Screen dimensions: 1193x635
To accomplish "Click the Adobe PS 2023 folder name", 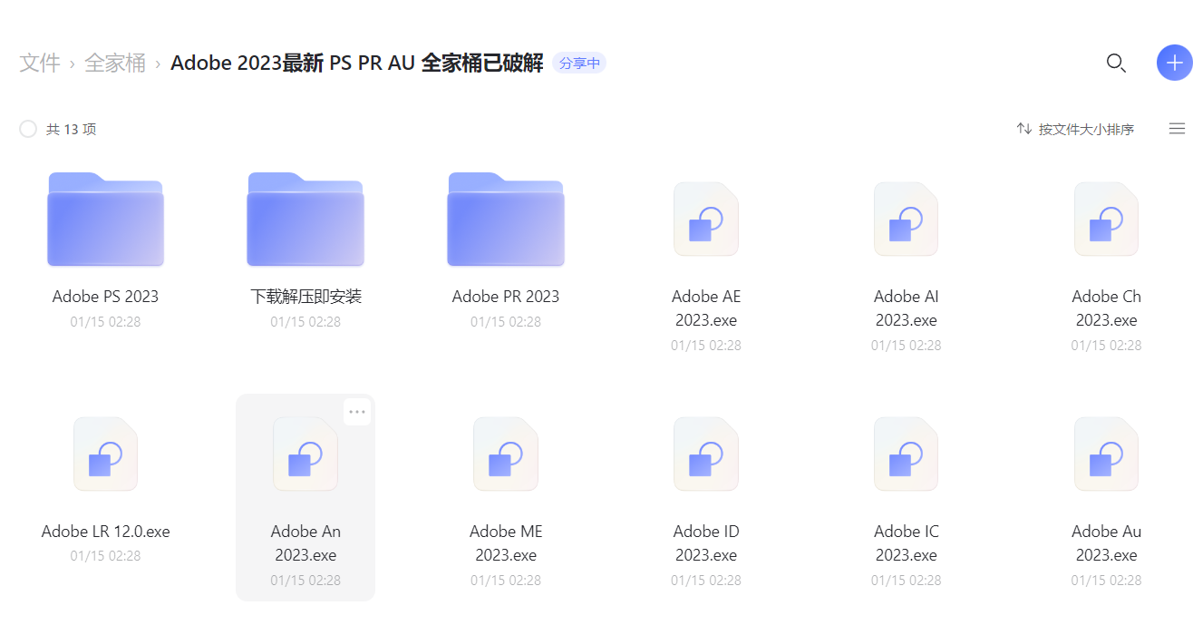I will click(105, 297).
